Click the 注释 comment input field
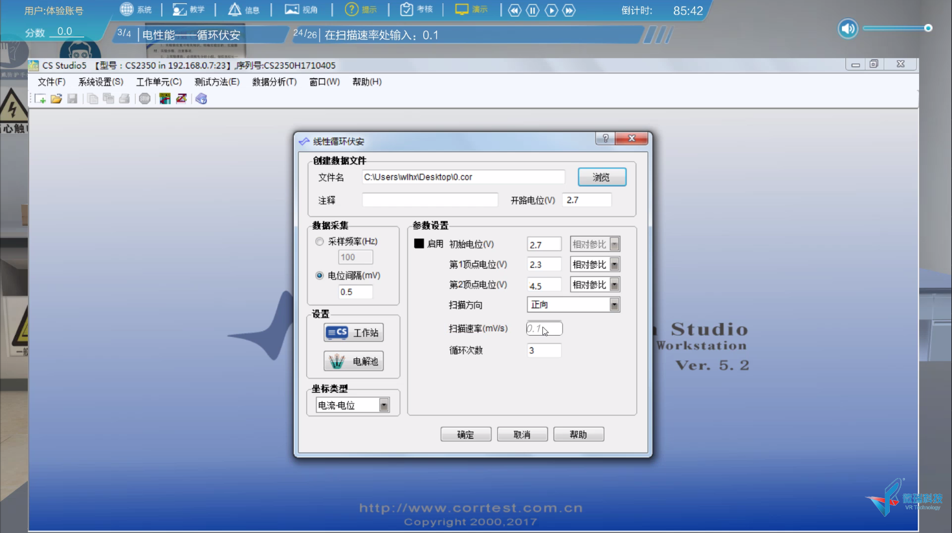 coord(430,200)
